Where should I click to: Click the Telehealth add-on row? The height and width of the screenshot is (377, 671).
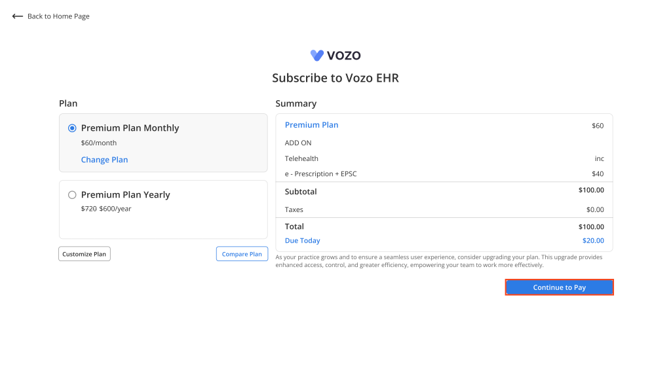444,158
